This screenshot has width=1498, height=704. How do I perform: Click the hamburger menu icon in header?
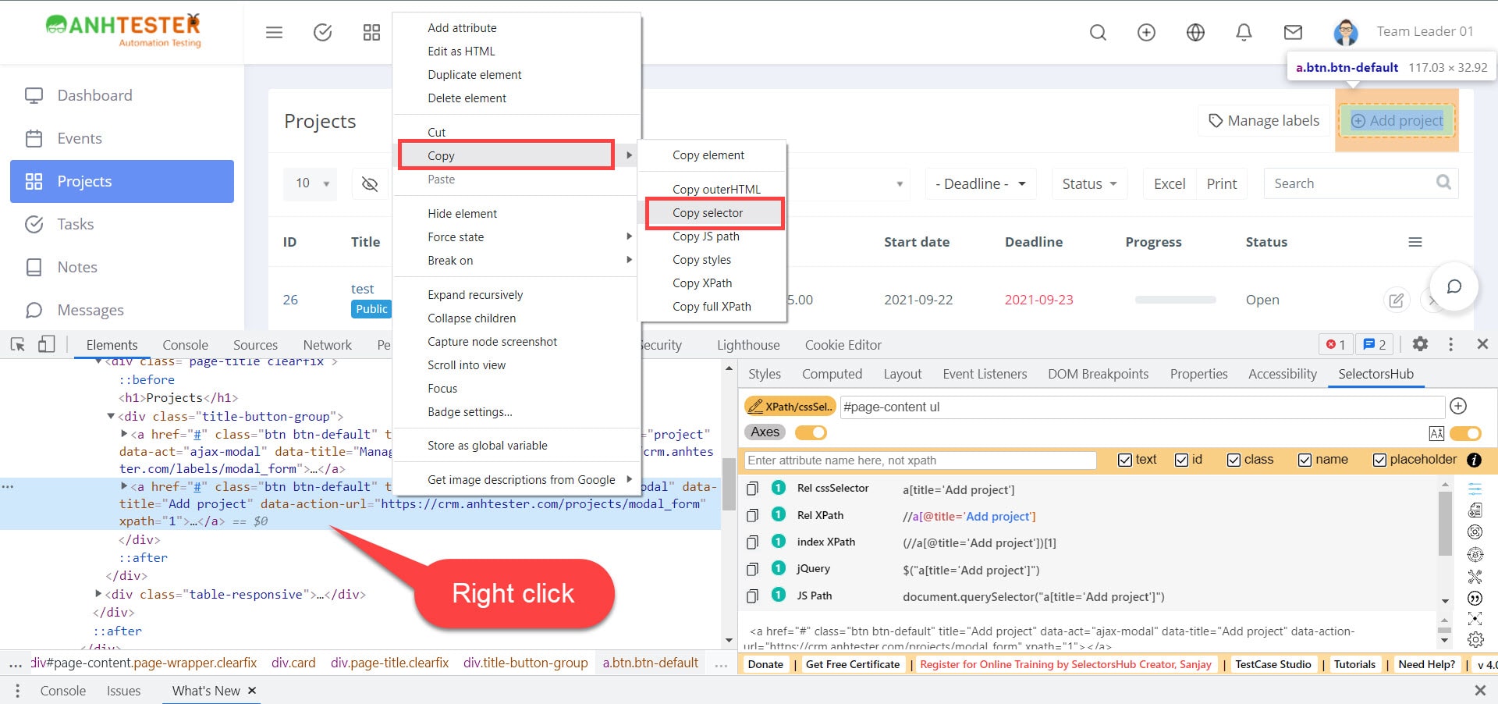[274, 33]
